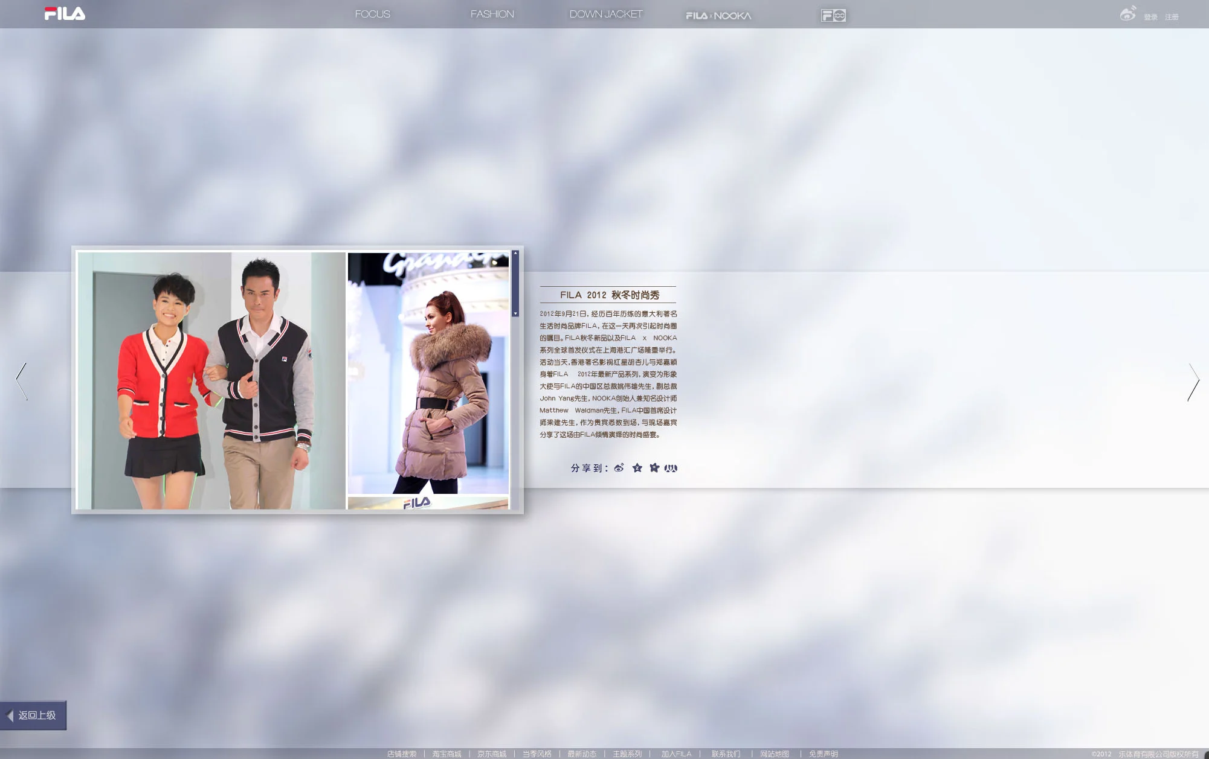Open 免责声明 footer link
Screen dimensions: 1209x759
tap(824, 754)
